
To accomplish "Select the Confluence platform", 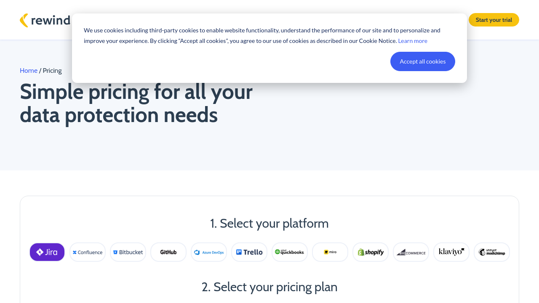I will pos(88,252).
